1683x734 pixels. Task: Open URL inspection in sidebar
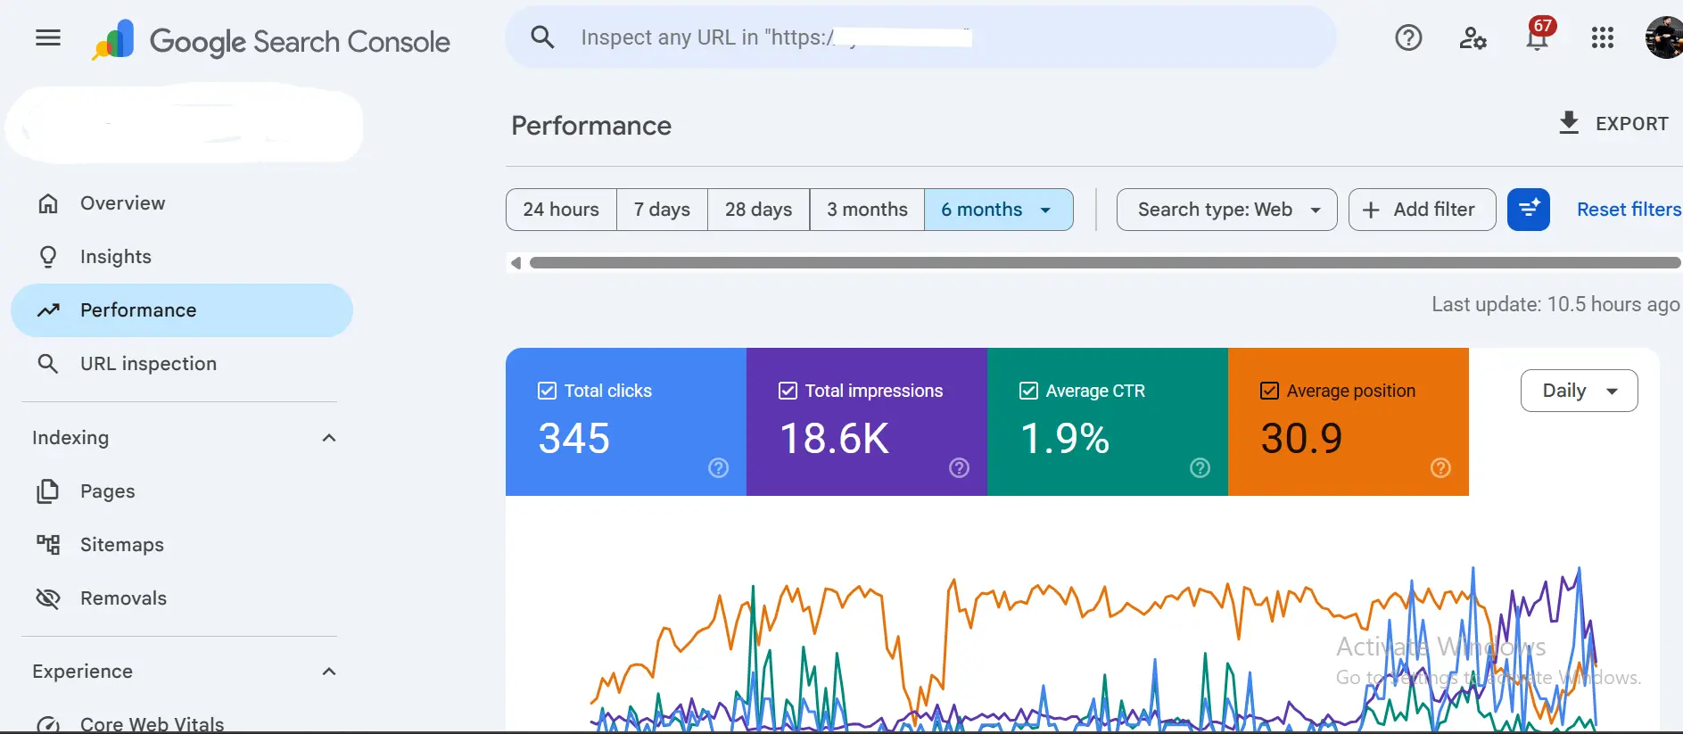pos(182,364)
